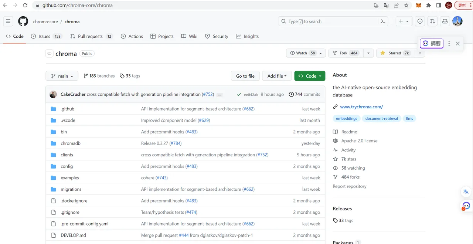Switch to the Security tab
This screenshot has height=244, width=473.
click(217, 36)
